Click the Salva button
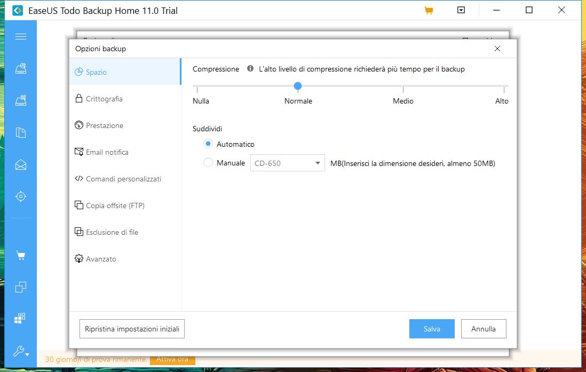The image size is (586, 372). coord(432,329)
